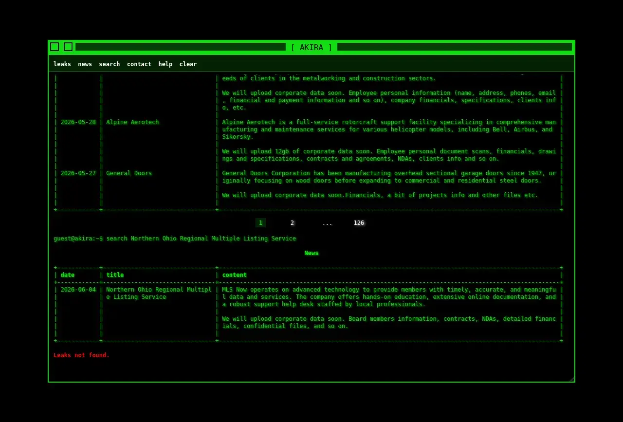Click the 'title' column header
623x422 pixels.
point(115,275)
